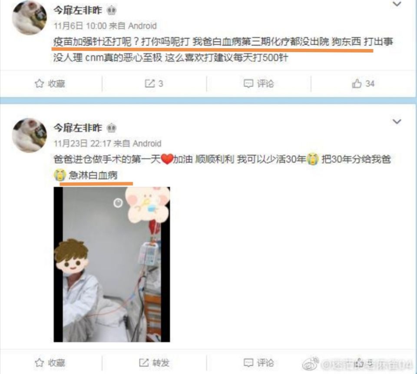Open the 11月6日 10:00 timestamp link
The image size is (417, 374).
[80, 26]
